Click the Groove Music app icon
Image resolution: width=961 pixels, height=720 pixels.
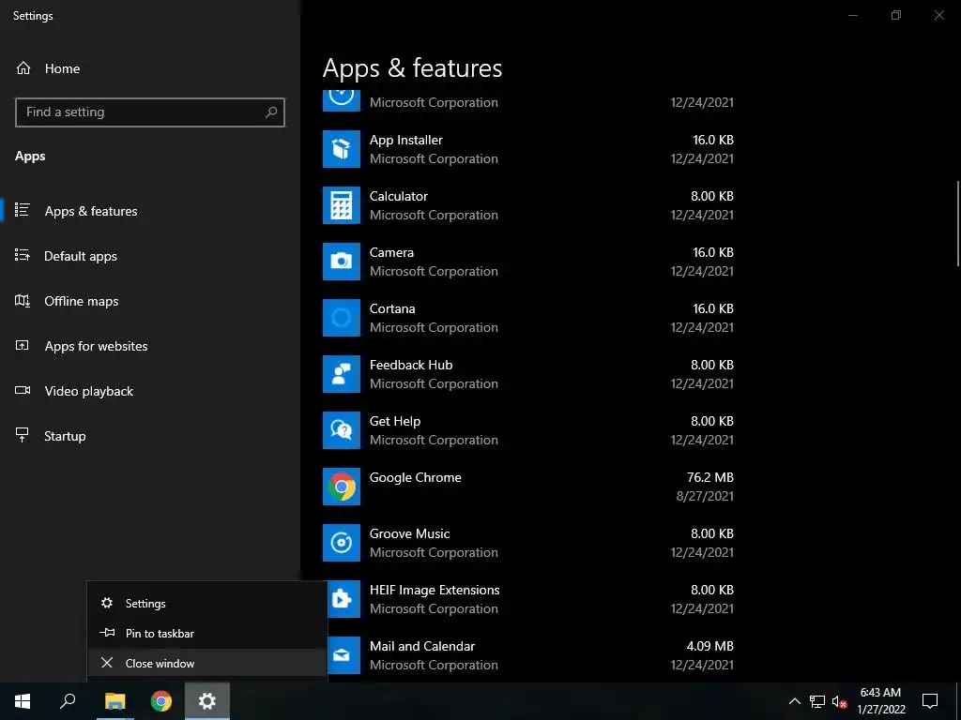tap(342, 543)
